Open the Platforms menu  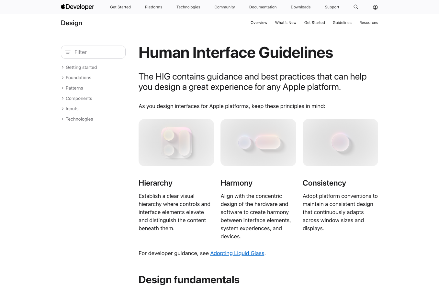click(153, 7)
